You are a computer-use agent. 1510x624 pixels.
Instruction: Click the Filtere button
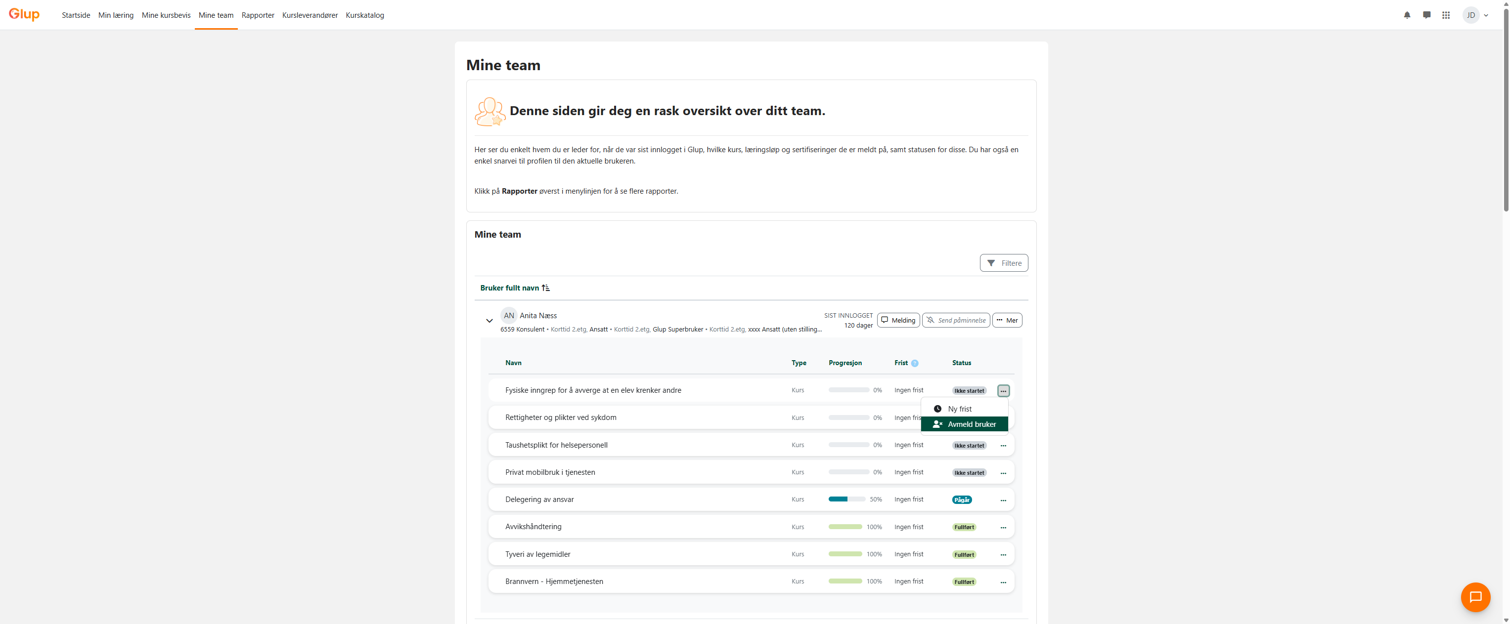tap(1004, 263)
